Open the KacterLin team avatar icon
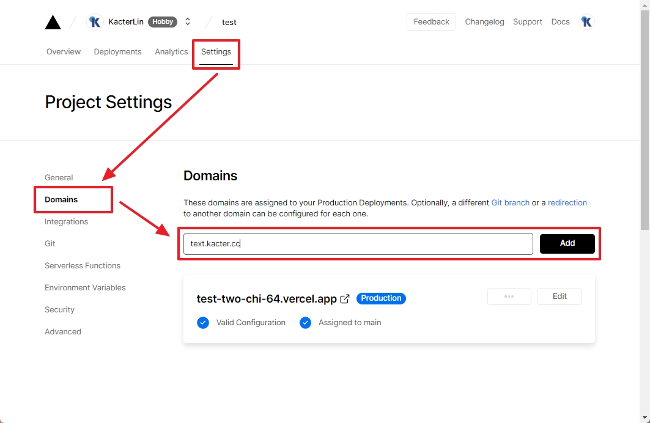Screen dimensions: 650x423 [95, 22]
